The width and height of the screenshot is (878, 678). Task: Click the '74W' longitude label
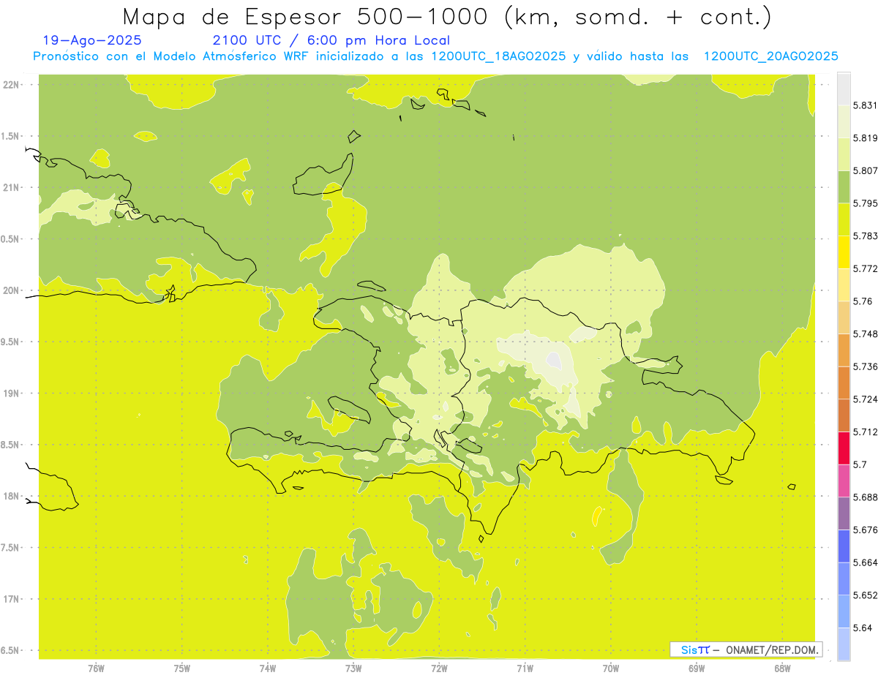coord(268,668)
